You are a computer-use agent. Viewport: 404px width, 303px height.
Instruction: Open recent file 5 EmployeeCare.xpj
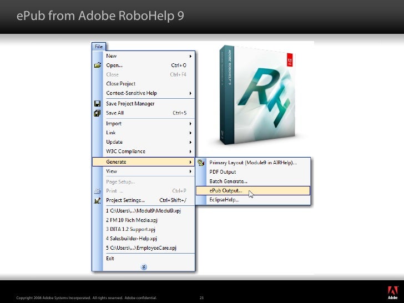[143, 248]
